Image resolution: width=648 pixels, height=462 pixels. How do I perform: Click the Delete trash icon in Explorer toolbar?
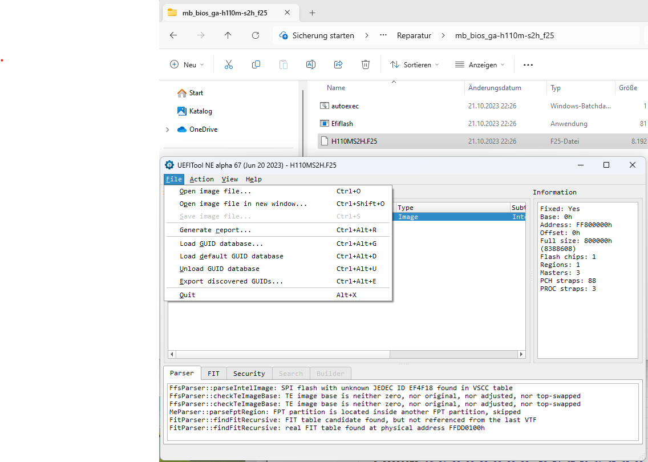365,64
